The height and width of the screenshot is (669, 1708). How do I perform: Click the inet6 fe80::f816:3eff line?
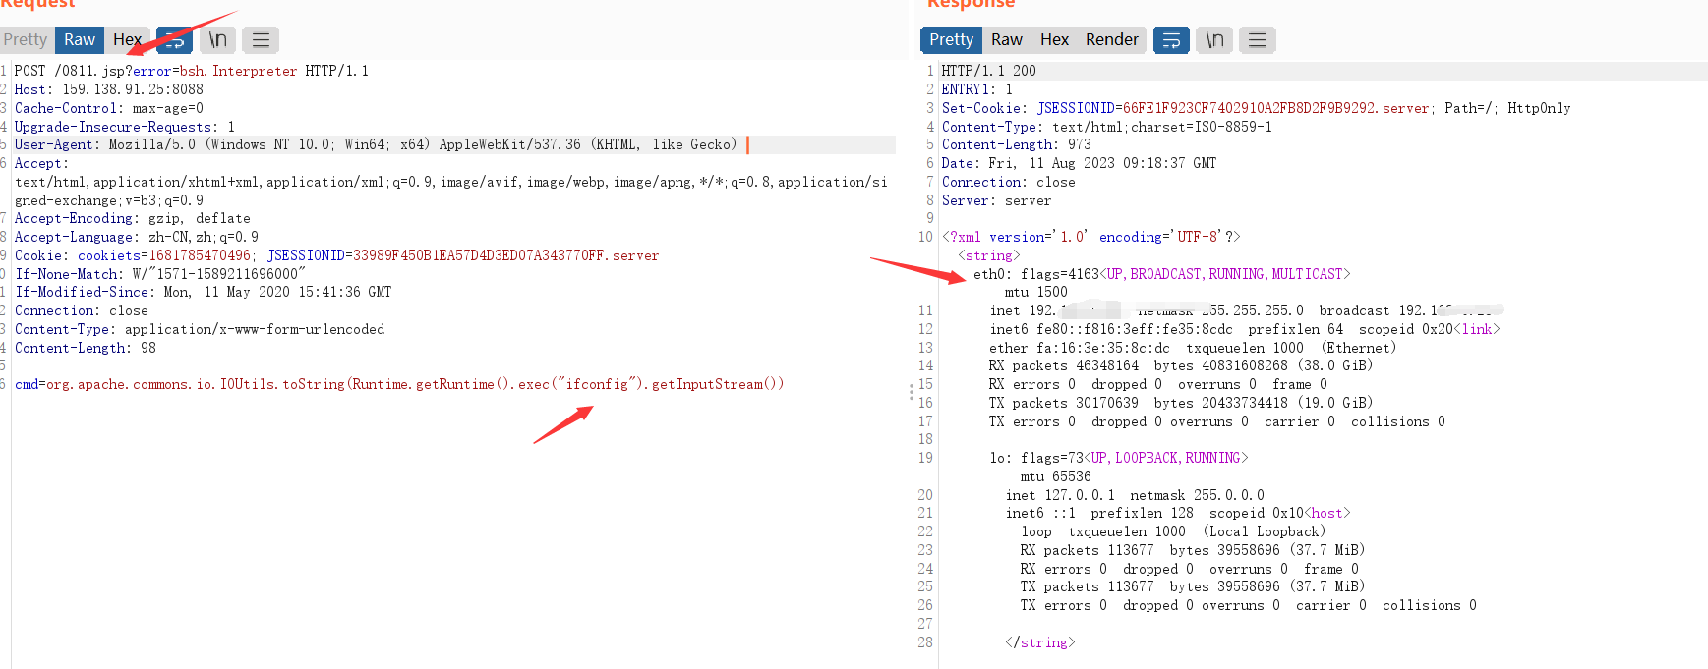1245,329
